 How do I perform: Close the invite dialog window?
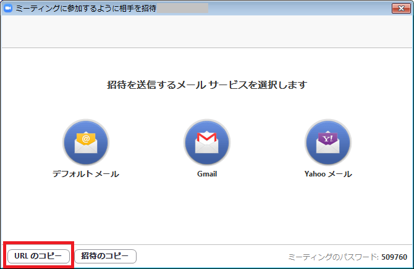[401, 9]
